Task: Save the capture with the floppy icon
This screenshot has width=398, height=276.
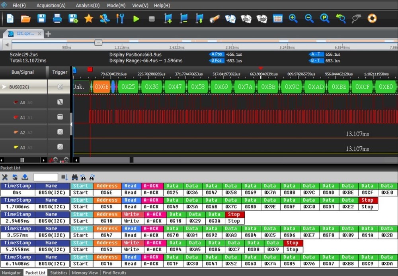Action: pyautogui.click(x=41, y=19)
